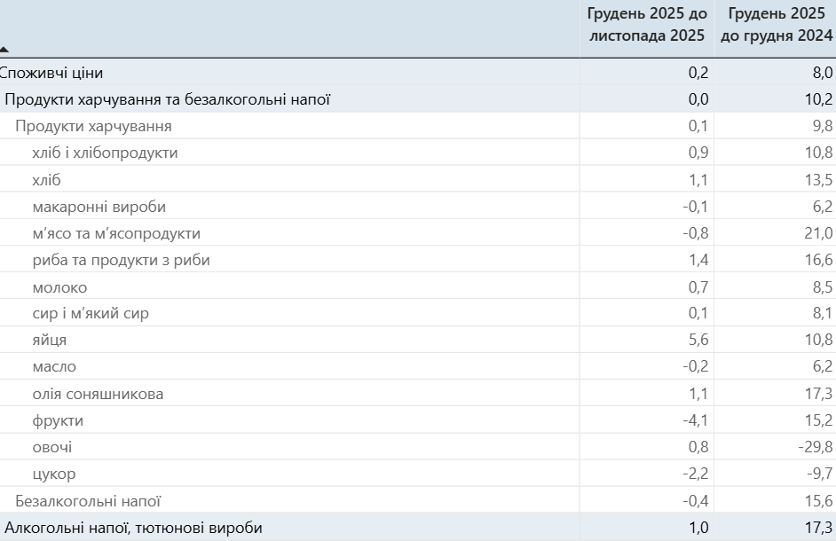Select the 'м'ясо та м'ясопродукти' row
Image resolution: width=836 pixels, height=541 pixels.
point(116,233)
